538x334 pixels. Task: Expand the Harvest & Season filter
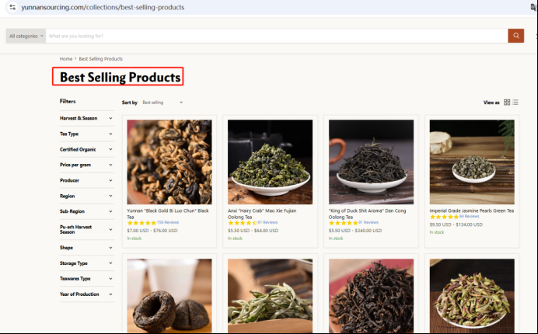coord(86,118)
